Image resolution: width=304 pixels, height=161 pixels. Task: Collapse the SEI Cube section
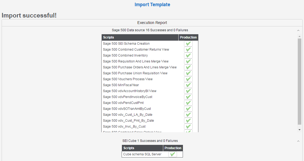(298, 141)
